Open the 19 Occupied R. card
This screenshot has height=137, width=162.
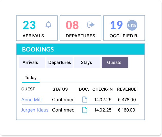[124, 28]
